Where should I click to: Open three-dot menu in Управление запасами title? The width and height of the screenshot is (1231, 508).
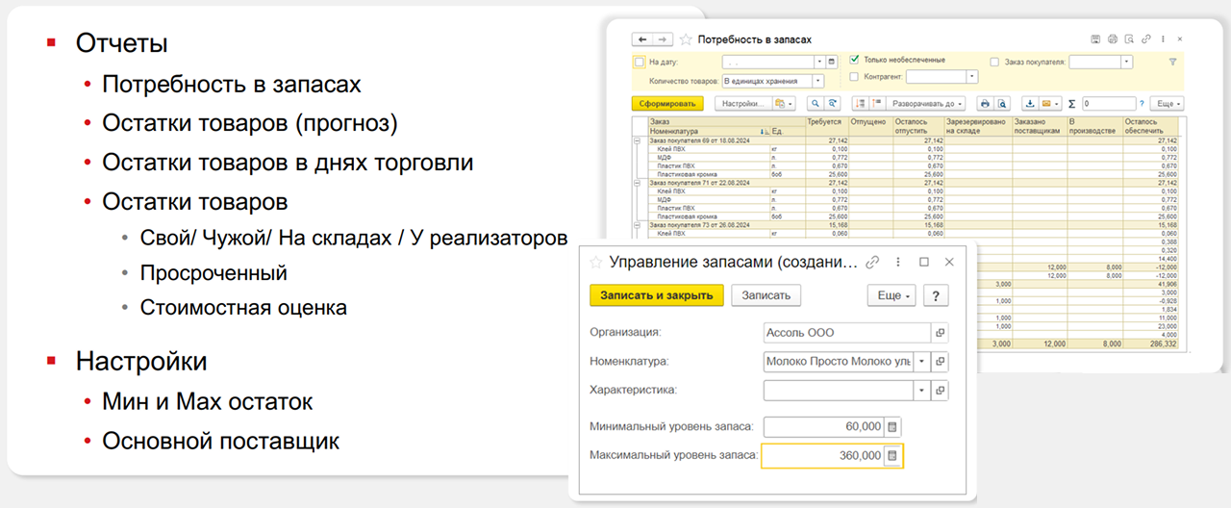[x=898, y=262]
